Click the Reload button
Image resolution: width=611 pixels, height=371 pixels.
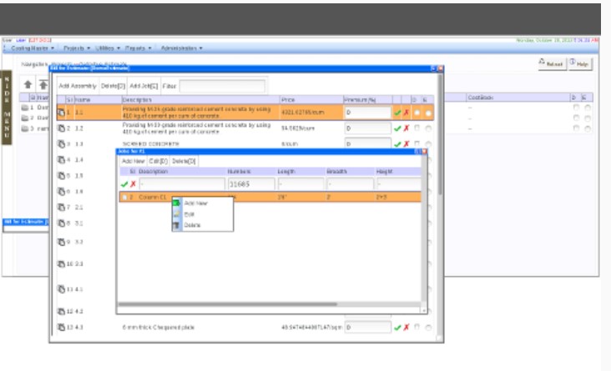pos(552,64)
